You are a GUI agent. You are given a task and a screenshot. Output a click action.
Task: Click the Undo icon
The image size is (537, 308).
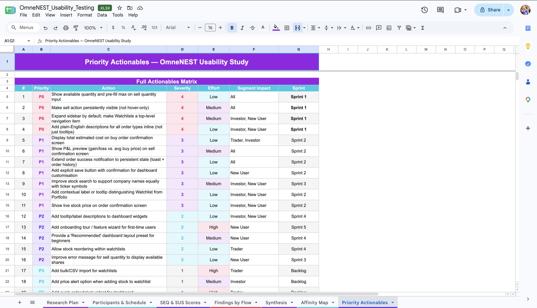pos(45,28)
